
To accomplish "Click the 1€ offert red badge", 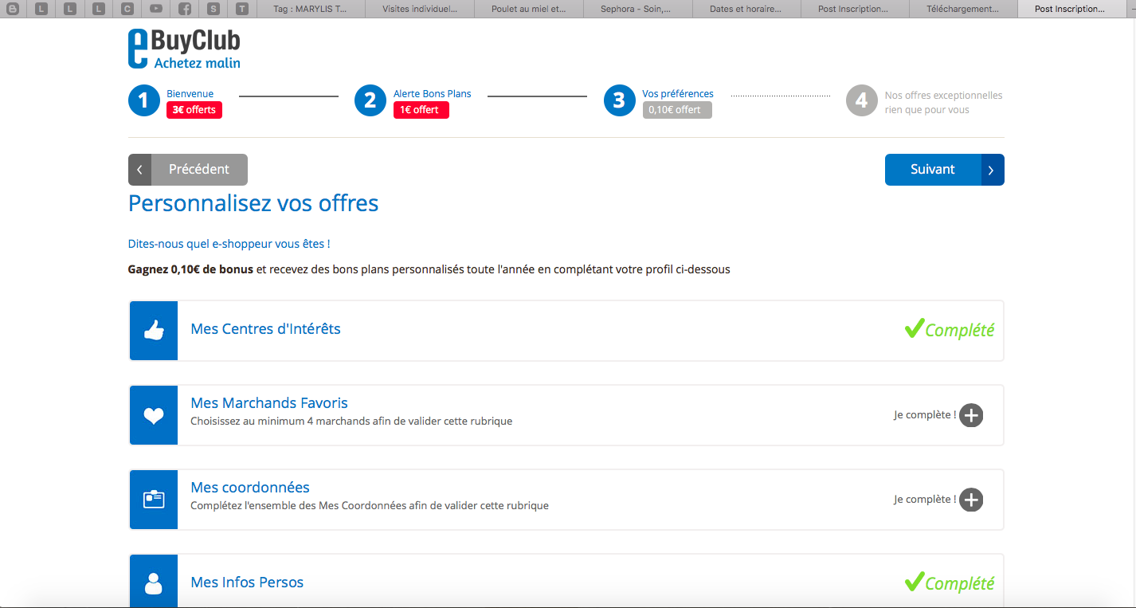I will coord(421,110).
